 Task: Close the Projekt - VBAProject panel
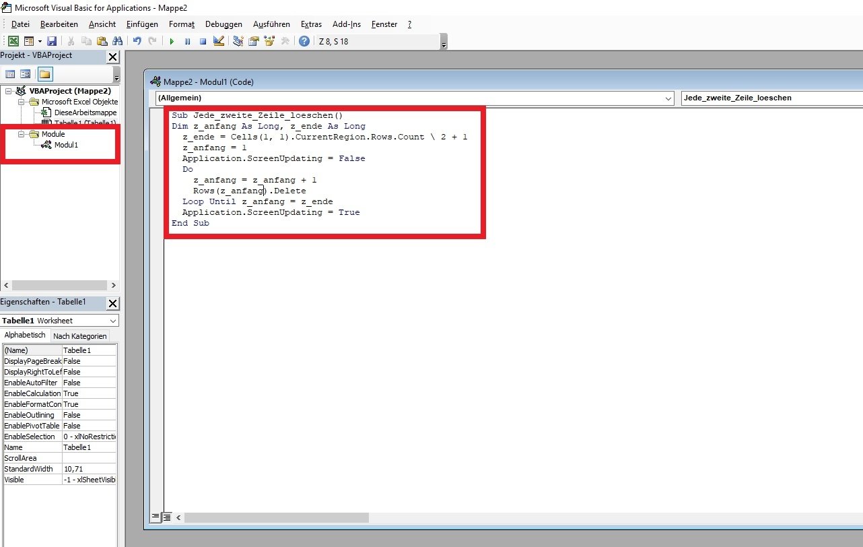point(112,57)
